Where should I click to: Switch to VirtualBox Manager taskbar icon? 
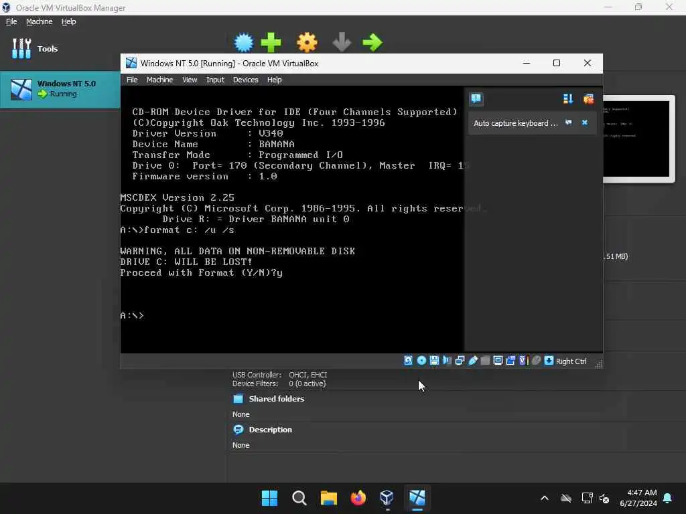pyautogui.click(x=387, y=498)
